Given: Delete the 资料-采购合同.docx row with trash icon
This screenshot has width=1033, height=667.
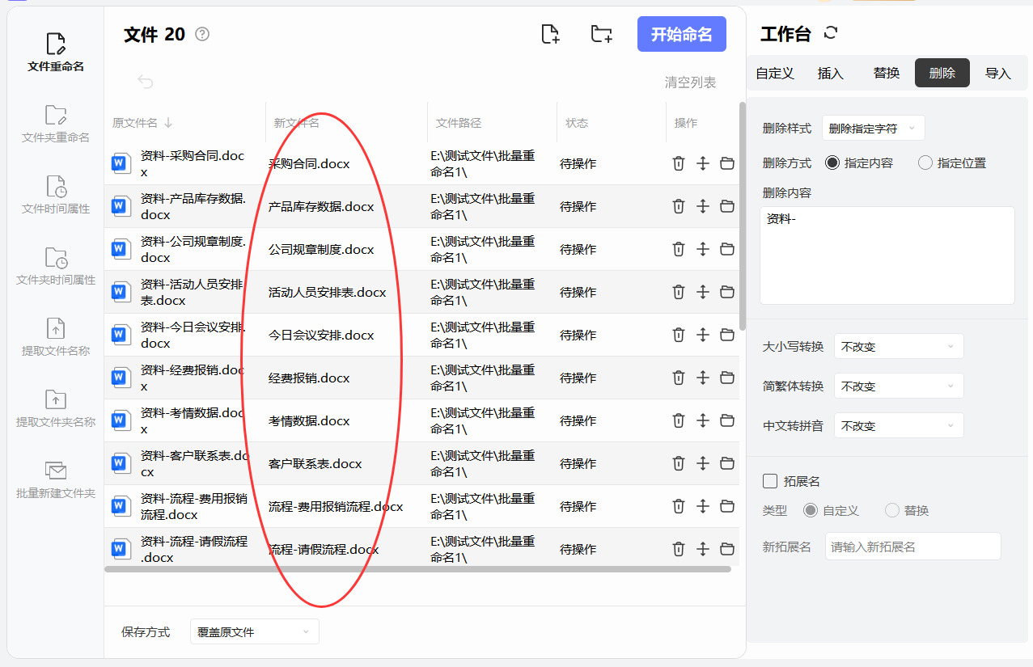Looking at the screenshot, I should click(x=679, y=163).
